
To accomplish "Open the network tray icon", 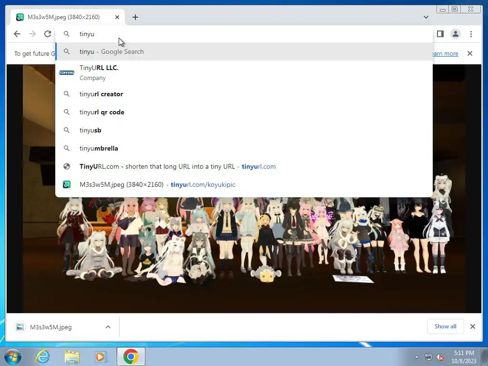I will coord(428,357).
